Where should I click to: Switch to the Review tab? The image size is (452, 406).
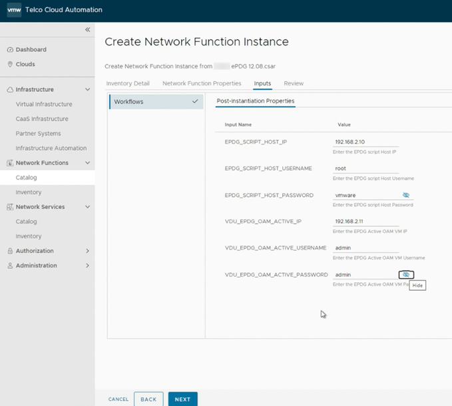294,84
